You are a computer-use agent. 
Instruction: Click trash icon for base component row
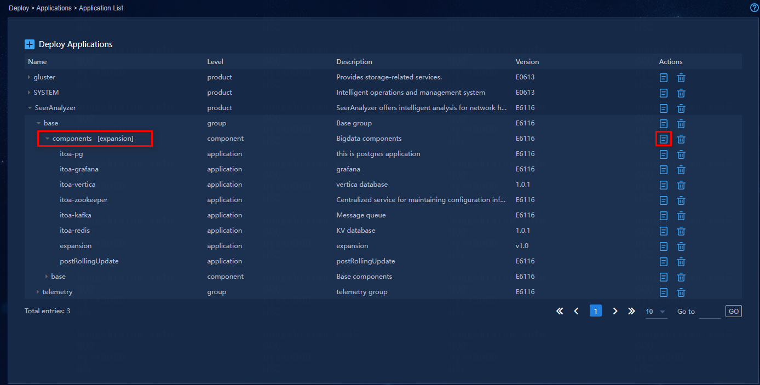tap(681, 277)
